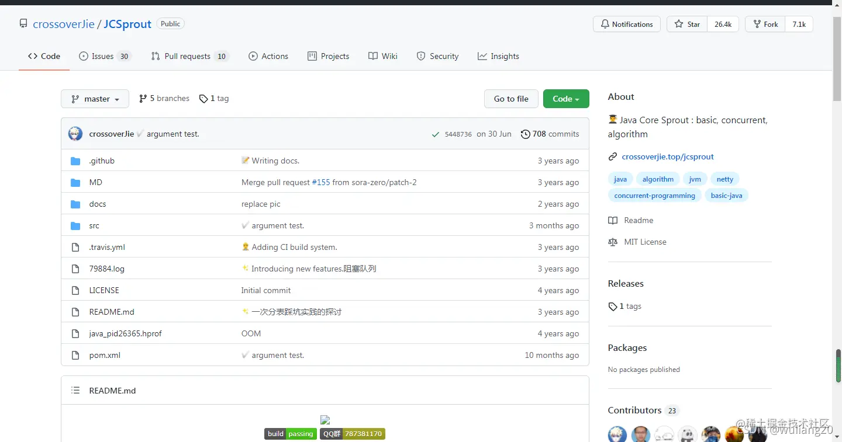Click the build passing badge

pyautogui.click(x=291, y=434)
